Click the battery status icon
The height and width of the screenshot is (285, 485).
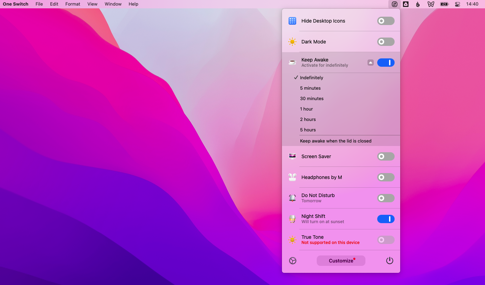coord(444,4)
